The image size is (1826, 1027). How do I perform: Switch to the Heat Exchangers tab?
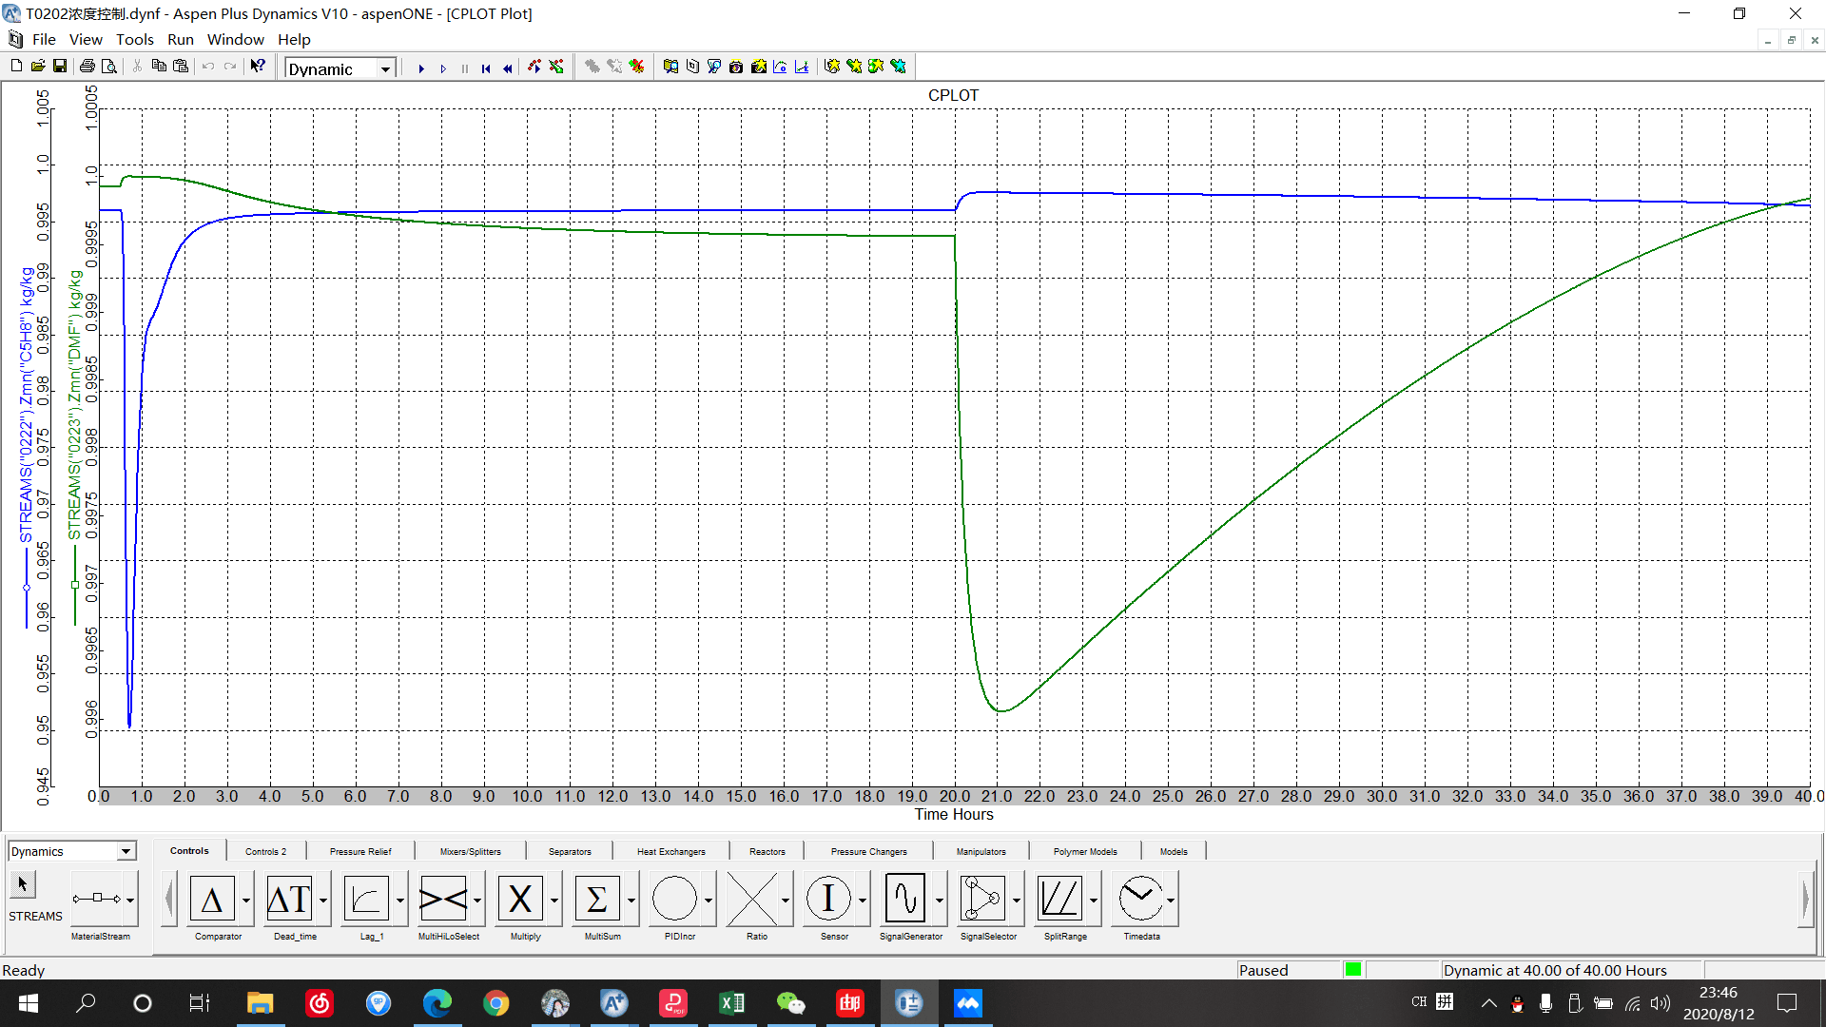pos(670,851)
